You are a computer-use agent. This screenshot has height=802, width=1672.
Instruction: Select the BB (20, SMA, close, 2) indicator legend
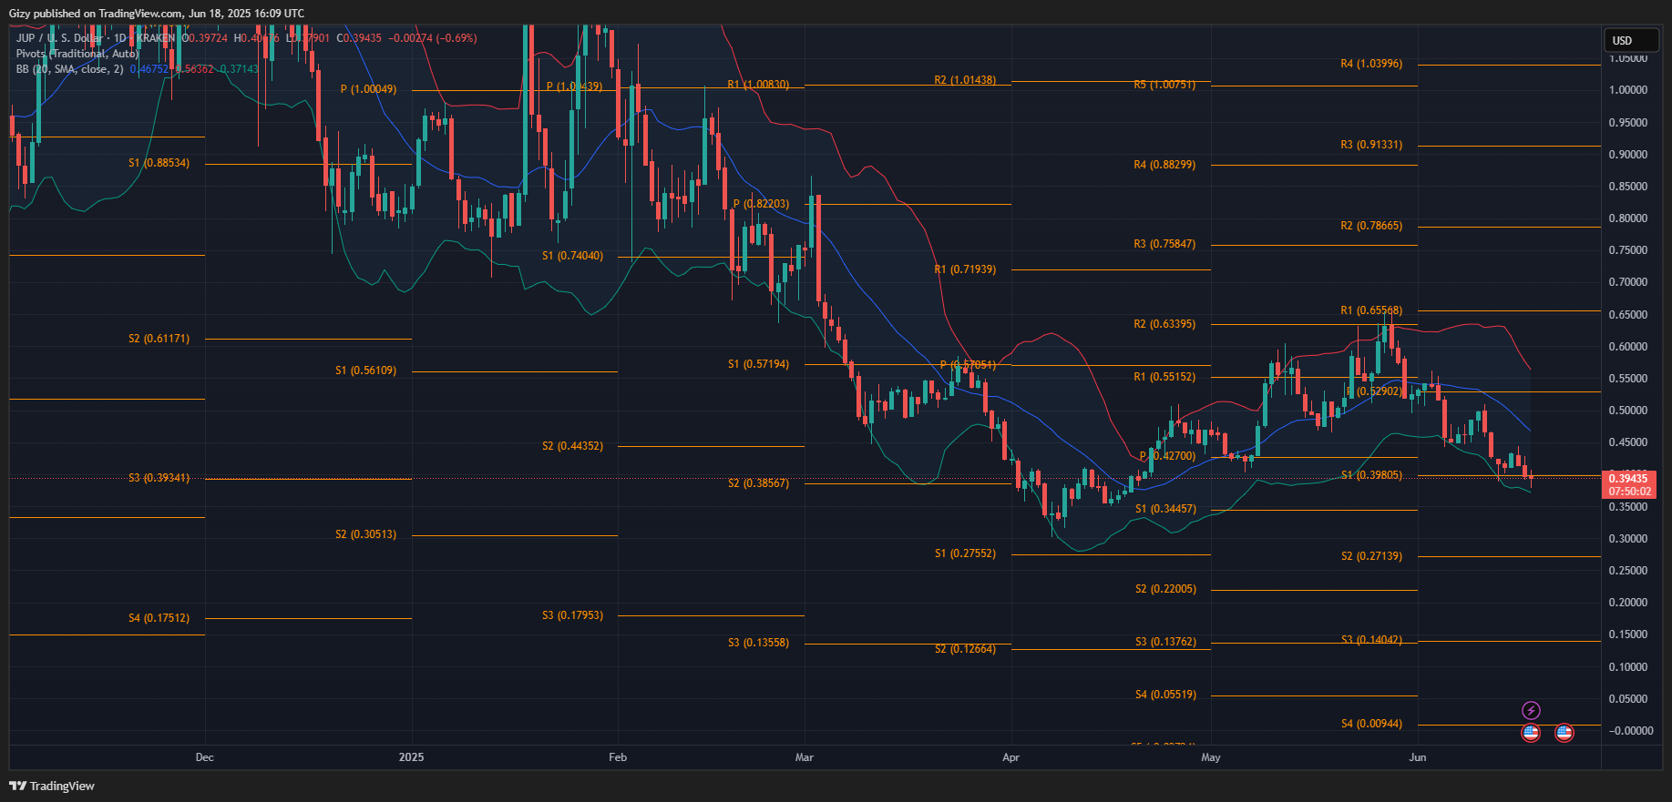[x=69, y=69]
